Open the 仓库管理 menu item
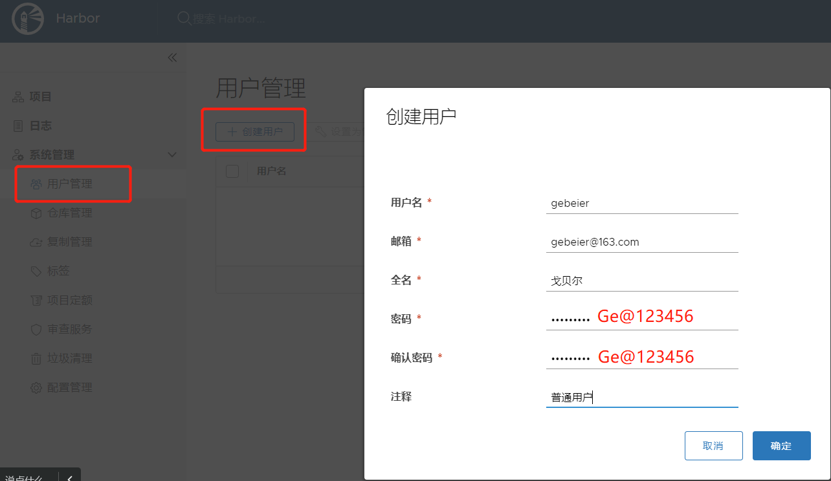 [70, 213]
